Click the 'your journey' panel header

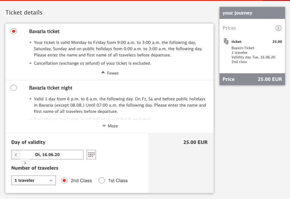pyautogui.click(x=252, y=13)
